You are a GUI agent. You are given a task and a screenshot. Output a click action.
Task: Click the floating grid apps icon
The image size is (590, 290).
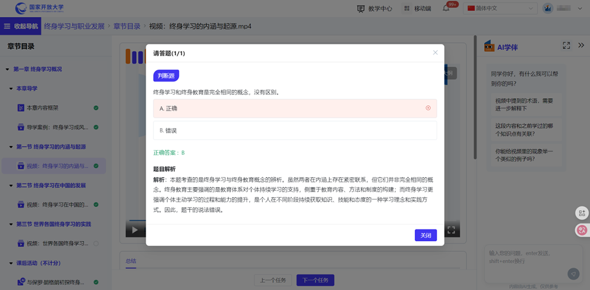click(582, 213)
